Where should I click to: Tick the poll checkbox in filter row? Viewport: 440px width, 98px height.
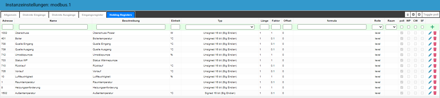click(402, 27)
